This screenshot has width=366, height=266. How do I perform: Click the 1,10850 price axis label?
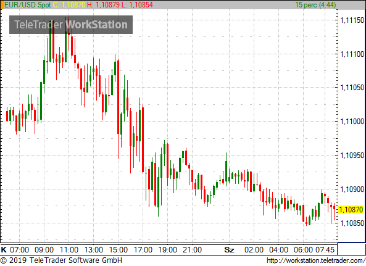352,223
